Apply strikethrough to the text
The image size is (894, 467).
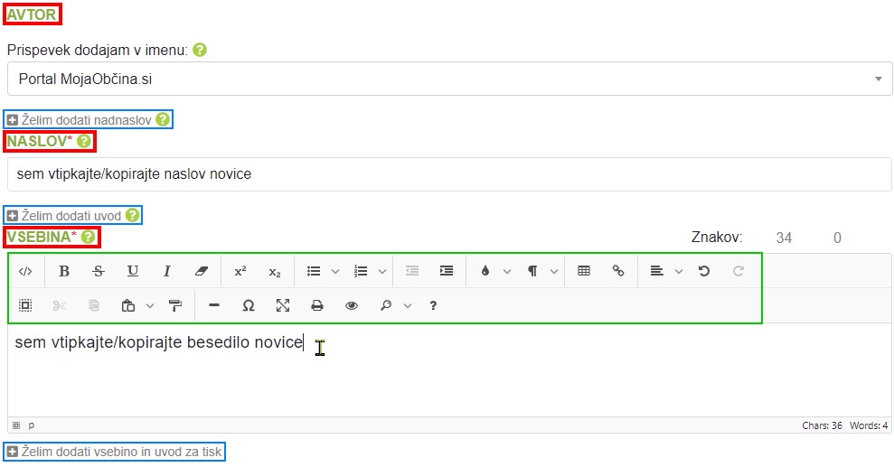tap(98, 271)
